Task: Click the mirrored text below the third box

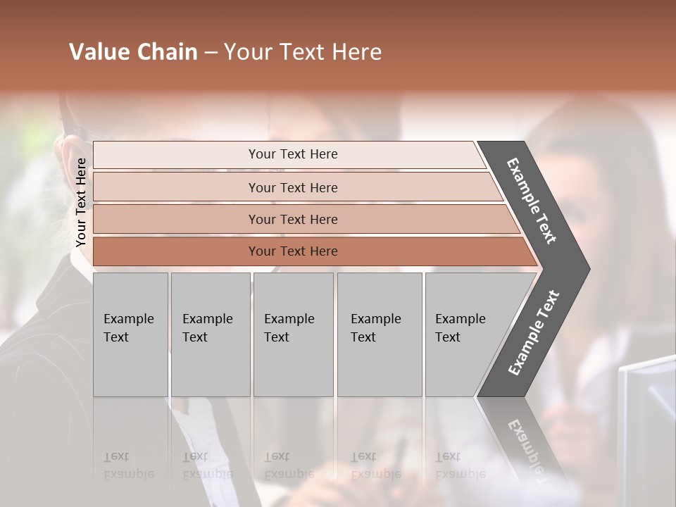Action: coord(289,465)
